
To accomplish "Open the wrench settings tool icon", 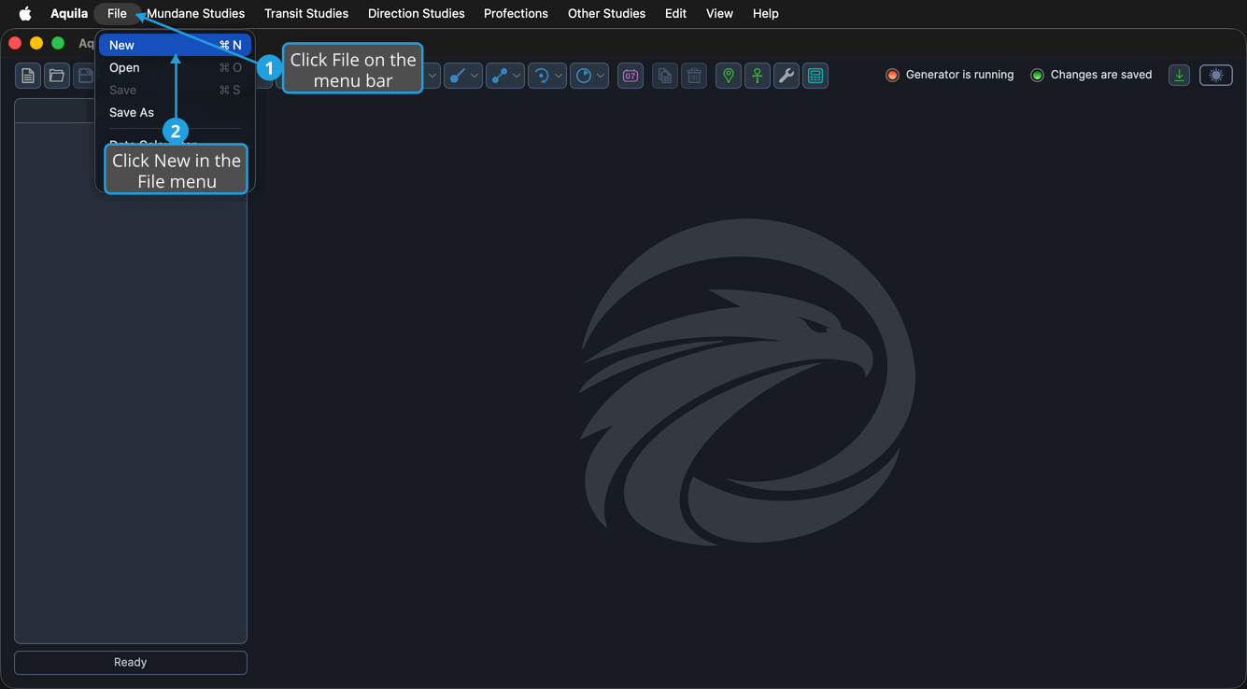I will click(786, 76).
